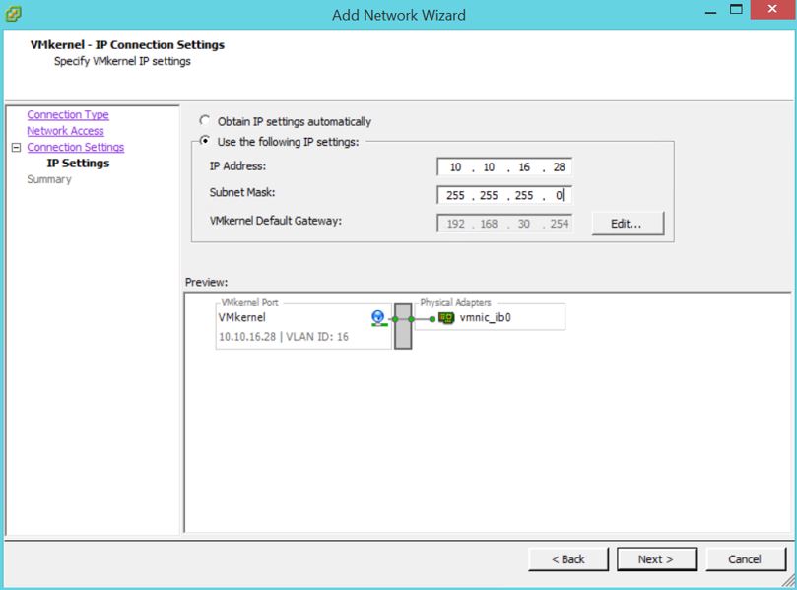Select Use the following IP settings option
The height and width of the screenshot is (590, 797).
(204, 141)
